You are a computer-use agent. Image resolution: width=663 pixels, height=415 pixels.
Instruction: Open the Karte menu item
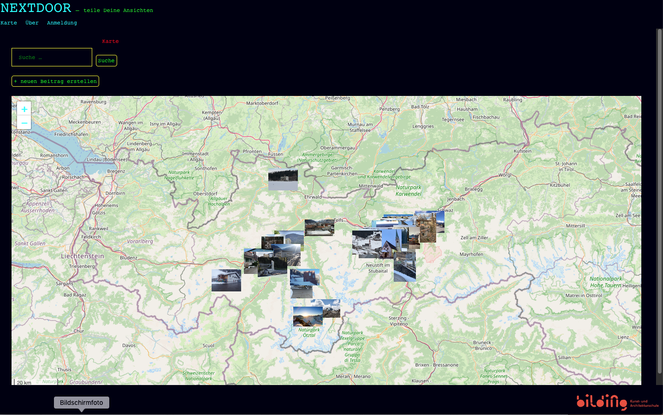point(9,23)
